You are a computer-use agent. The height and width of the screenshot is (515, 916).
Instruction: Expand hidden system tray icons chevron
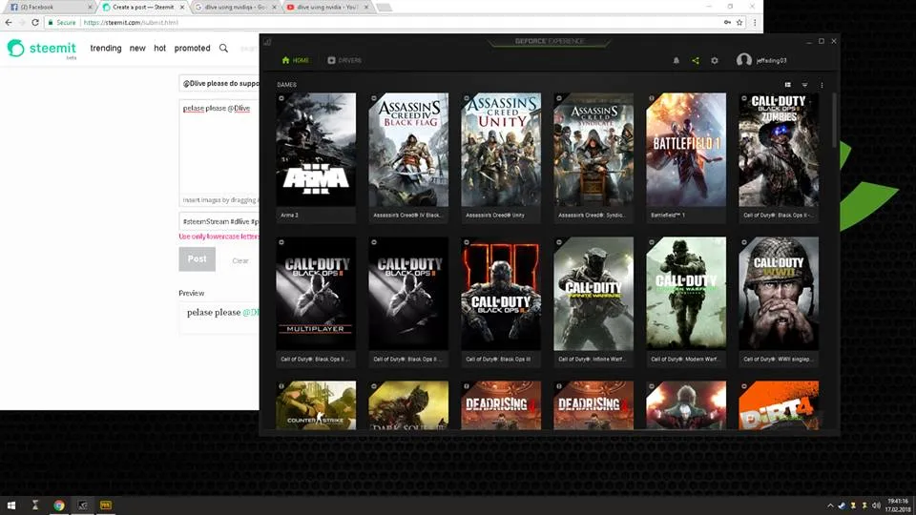coord(830,505)
